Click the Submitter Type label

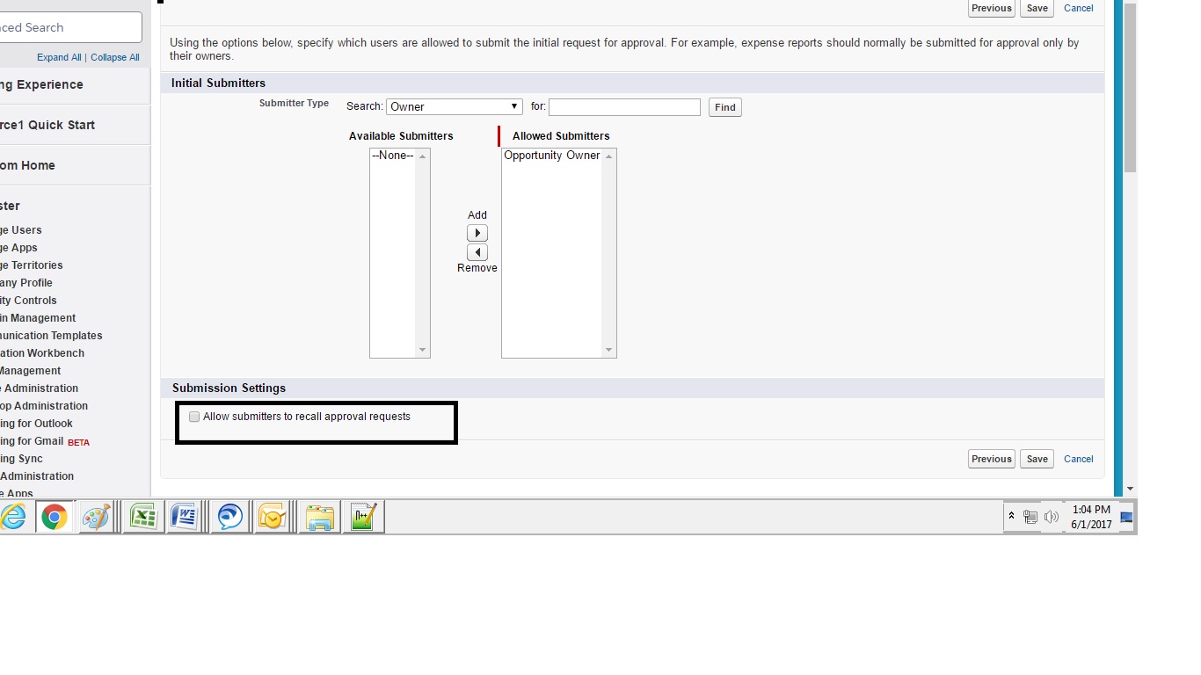(x=294, y=103)
